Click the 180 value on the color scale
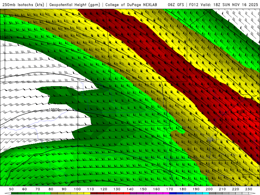This screenshot has height=195, width=260. coord(183,189)
